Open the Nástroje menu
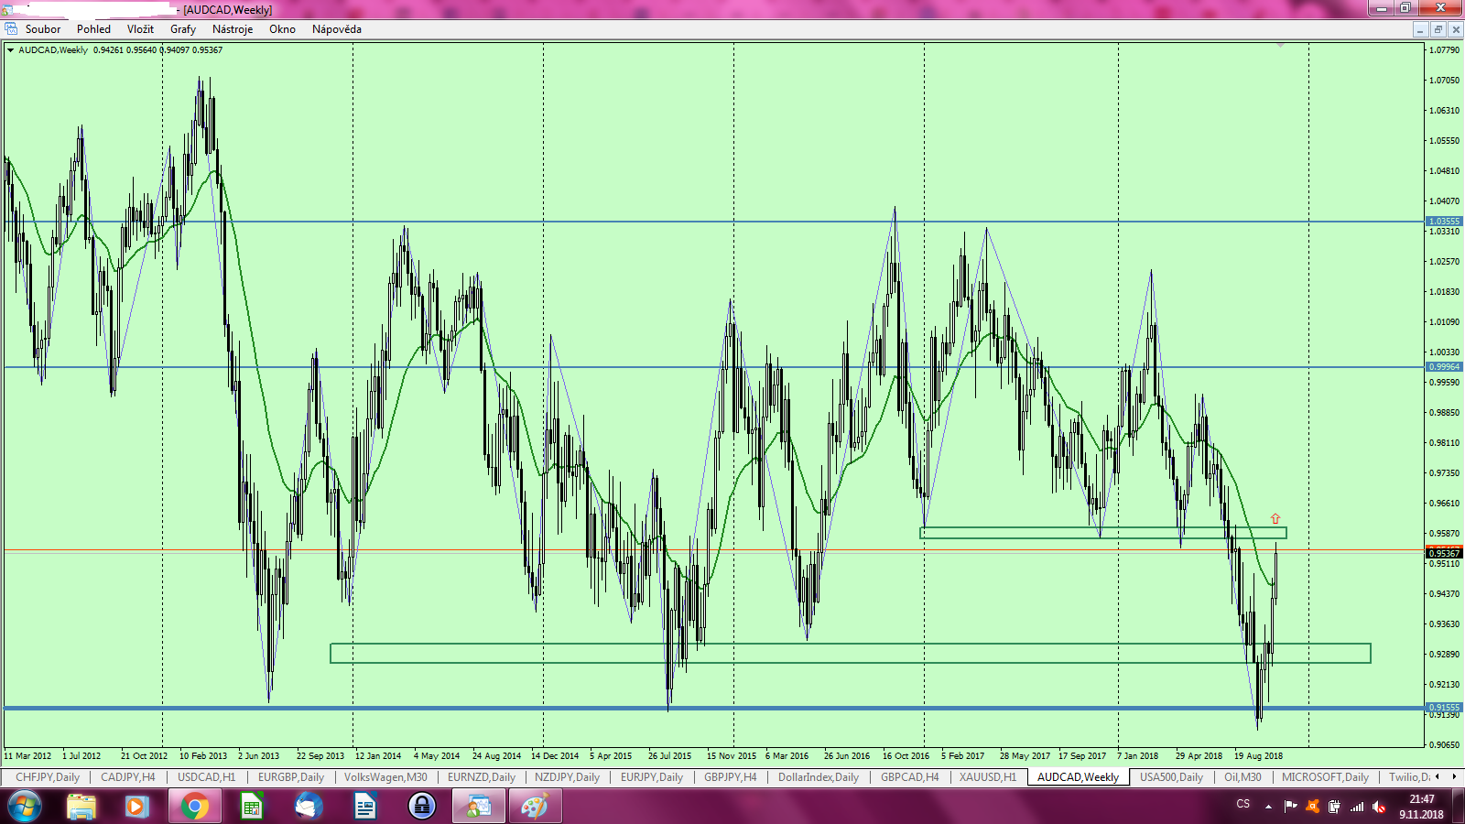This screenshot has height=824, width=1465. coord(233,29)
